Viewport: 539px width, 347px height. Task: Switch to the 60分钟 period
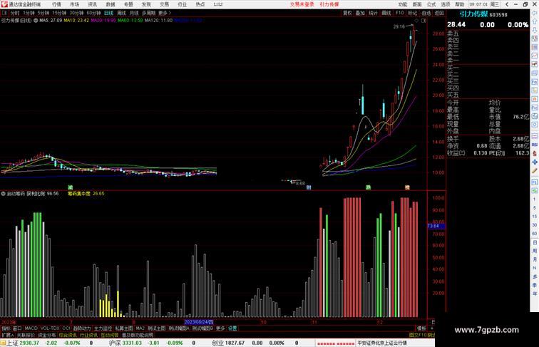point(93,13)
